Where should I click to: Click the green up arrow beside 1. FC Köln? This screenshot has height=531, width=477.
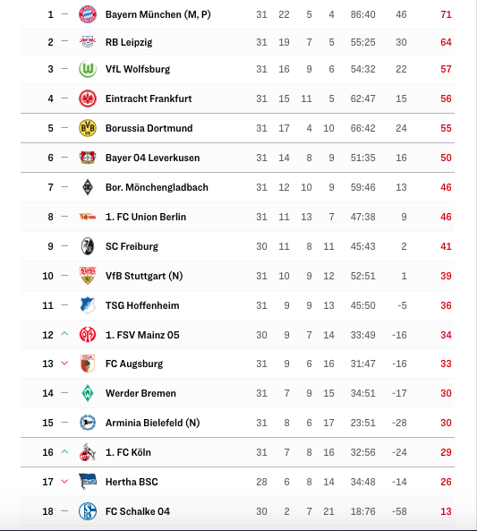pos(64,452)
